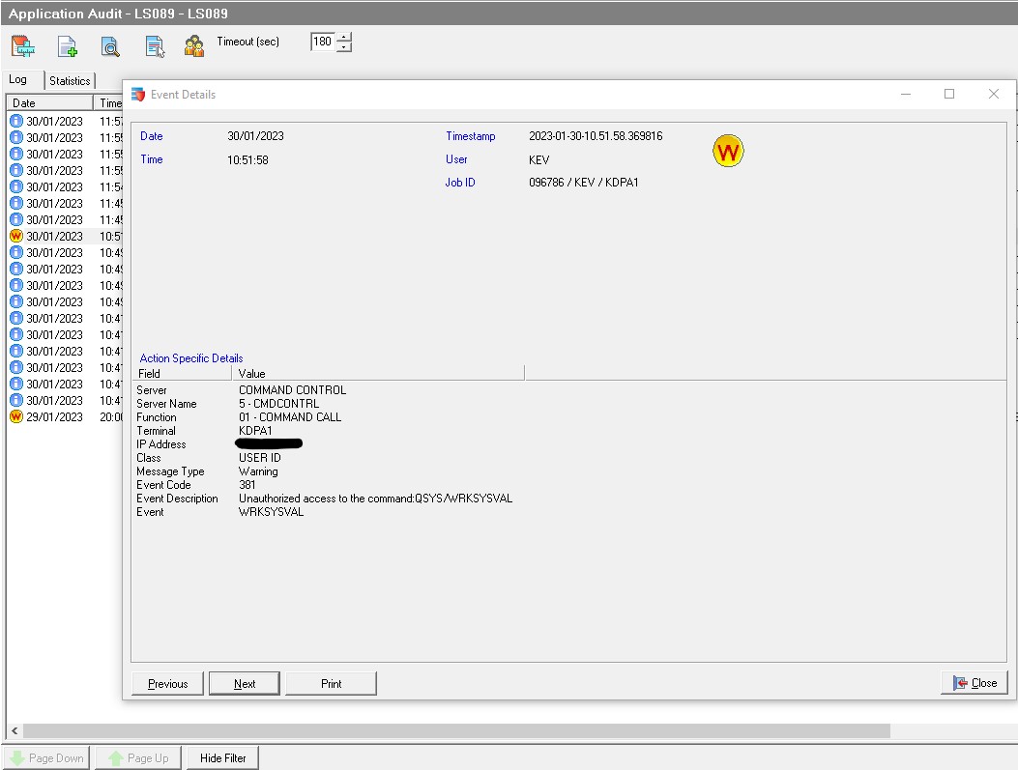1018x770 pixels.
Task: Close the Event Details dialog
Action: click(x=974, y=683)
